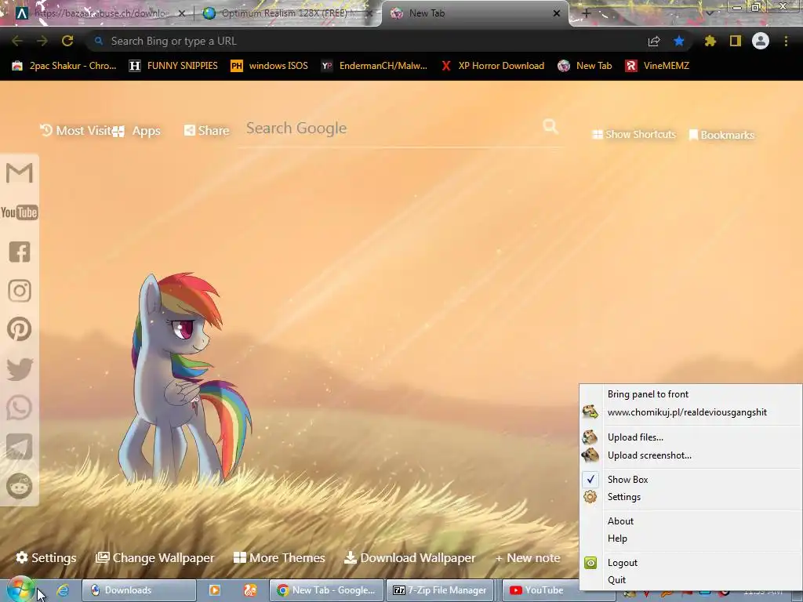Open the Telegram sidebar icon

tap(20, 447)
